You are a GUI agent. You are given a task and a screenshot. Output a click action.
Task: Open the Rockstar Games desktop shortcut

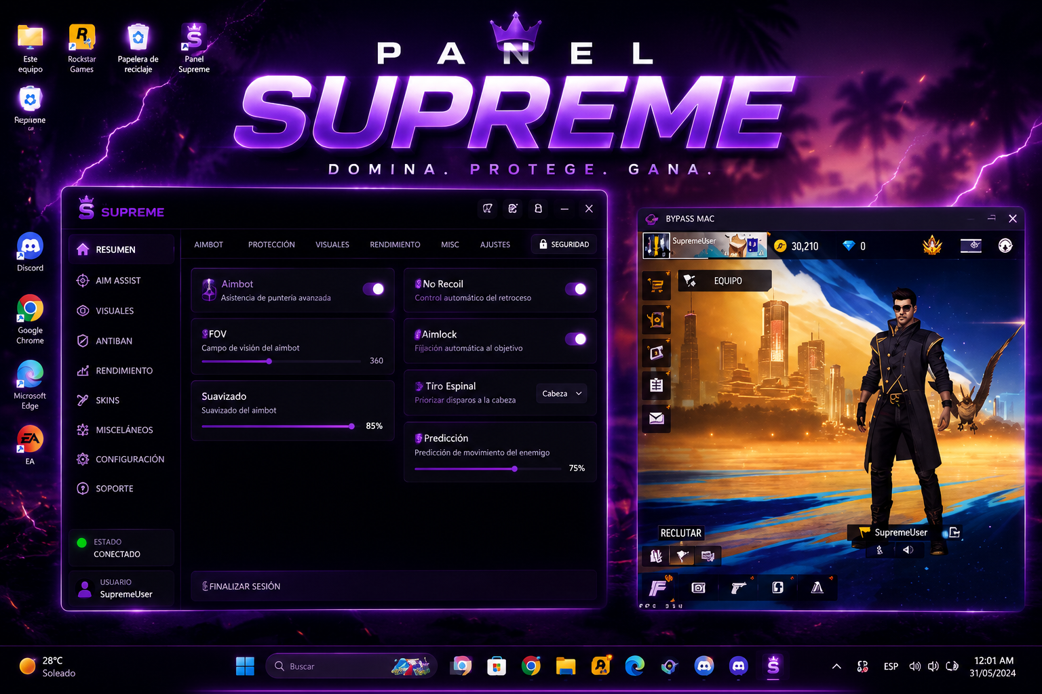point(81,47)
